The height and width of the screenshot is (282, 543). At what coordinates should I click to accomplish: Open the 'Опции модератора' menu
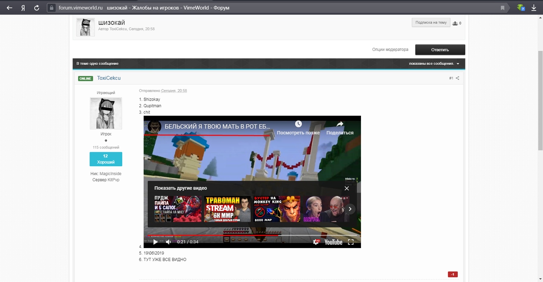(390, 50)
